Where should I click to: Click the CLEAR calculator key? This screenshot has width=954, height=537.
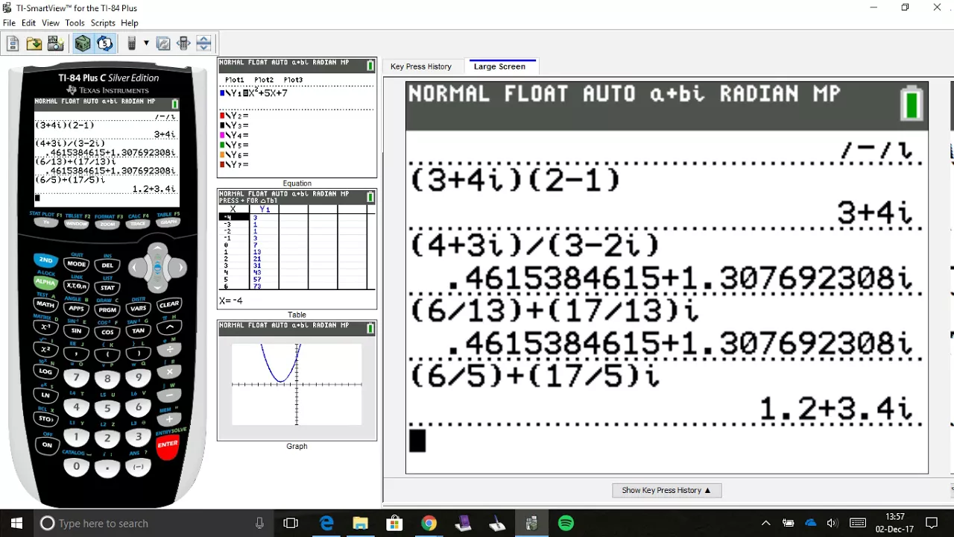169,304
